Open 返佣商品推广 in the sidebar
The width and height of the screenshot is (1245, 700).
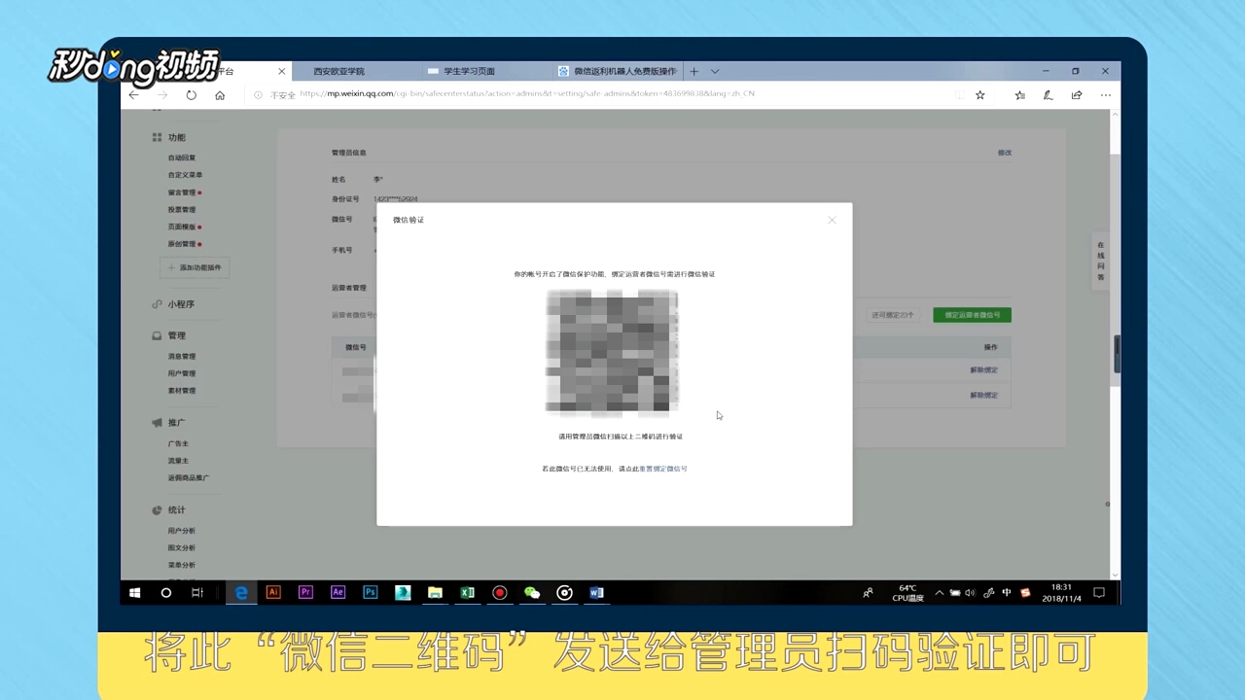pyautogui.click(x=189, y=478)
